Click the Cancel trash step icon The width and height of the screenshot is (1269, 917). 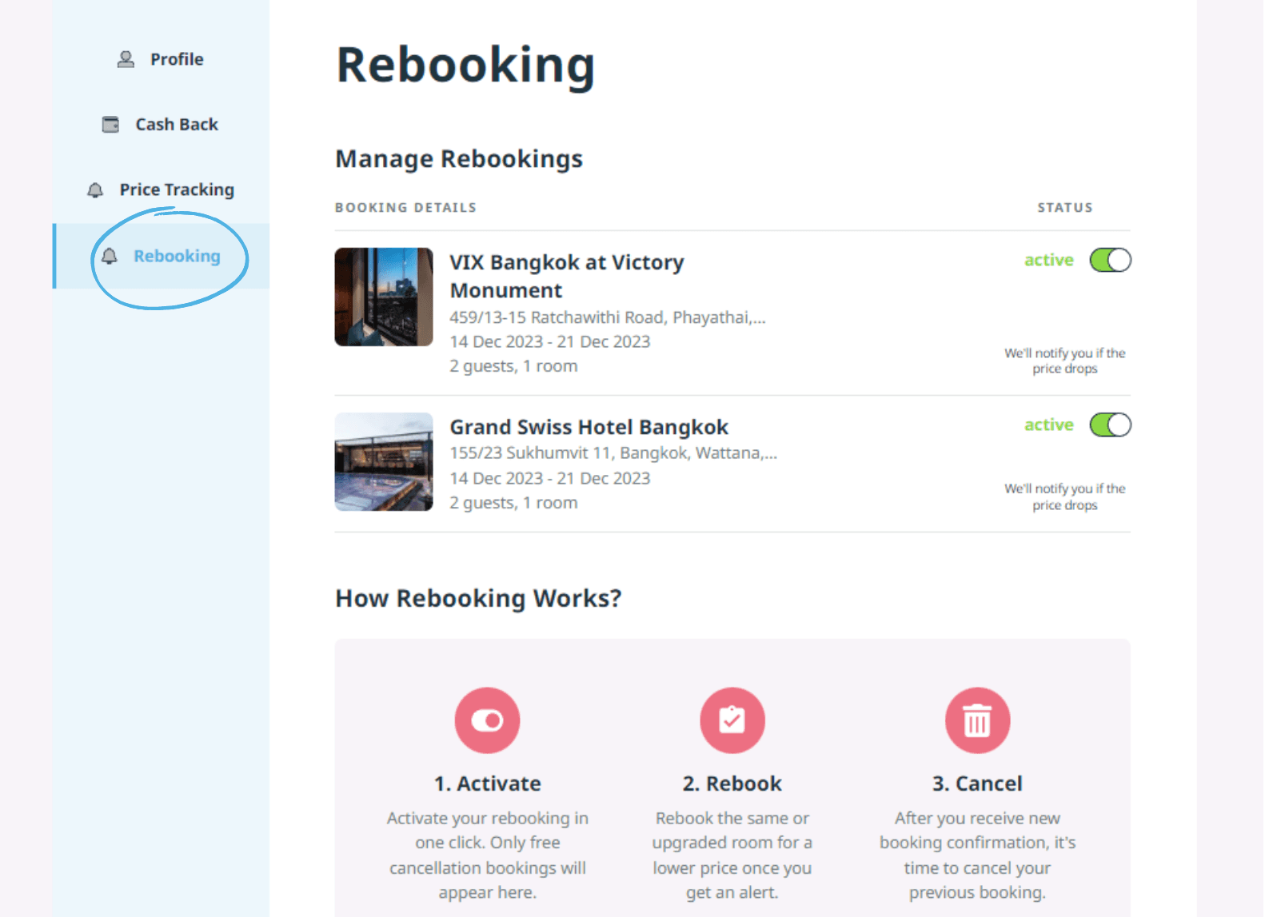pos(977,720)
